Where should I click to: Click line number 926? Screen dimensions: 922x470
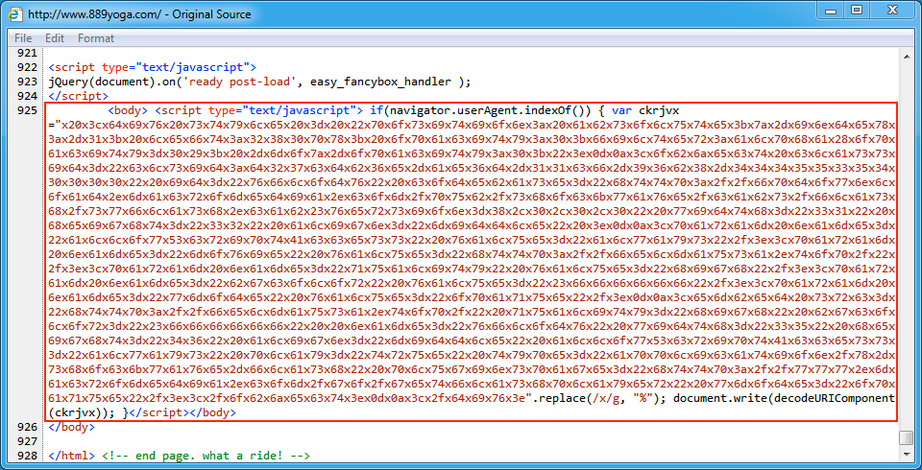27,427
